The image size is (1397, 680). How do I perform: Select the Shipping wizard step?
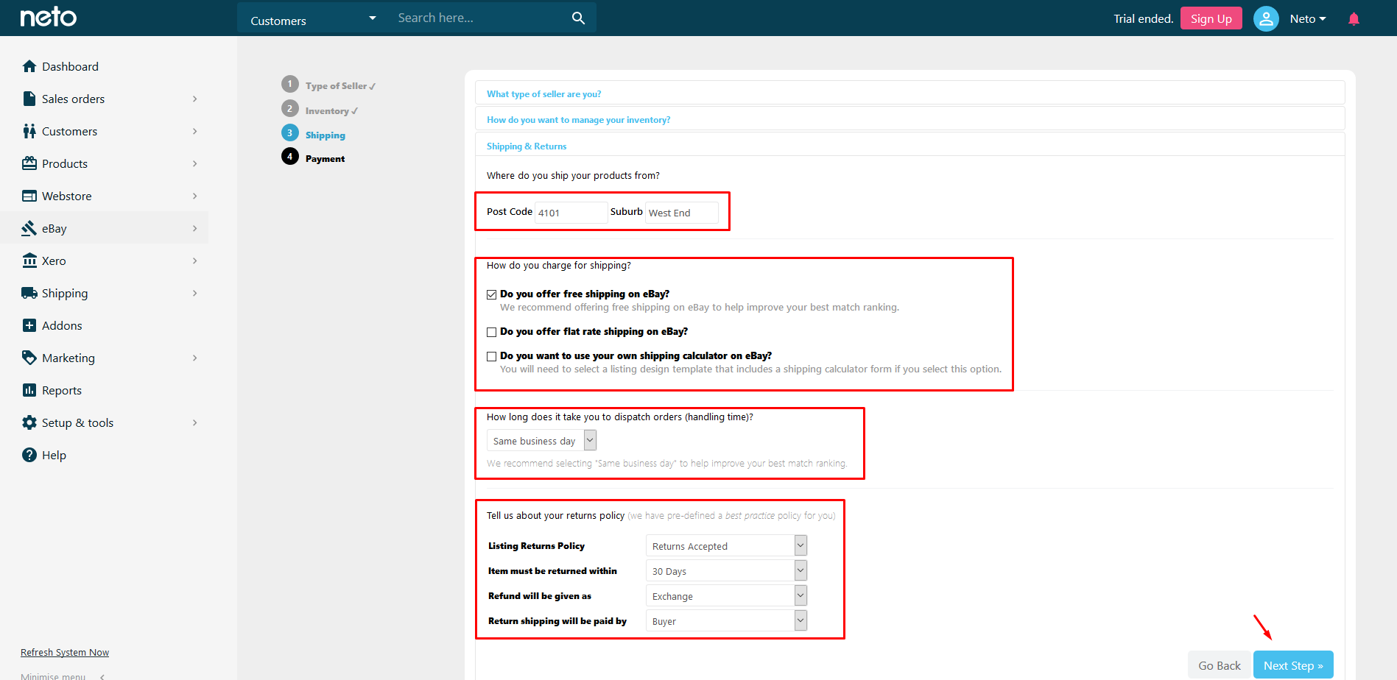click(326, 135)
